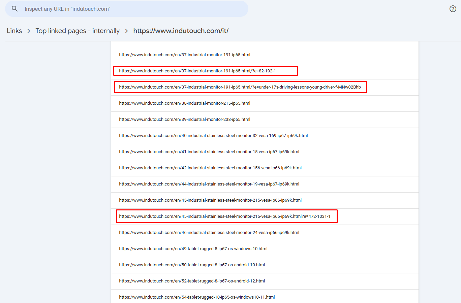This screenshot has width=461, height=303.
Task: Select the 40-industrial-stainless-steel-monitor-32-vesa row
Action: [265, 136]
